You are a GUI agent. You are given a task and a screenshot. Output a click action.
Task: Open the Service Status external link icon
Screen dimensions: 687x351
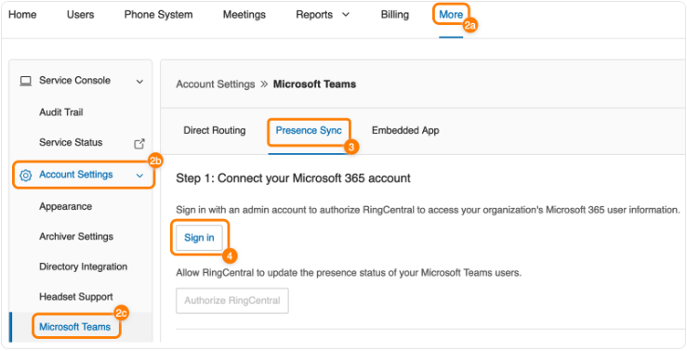(139, 143)
